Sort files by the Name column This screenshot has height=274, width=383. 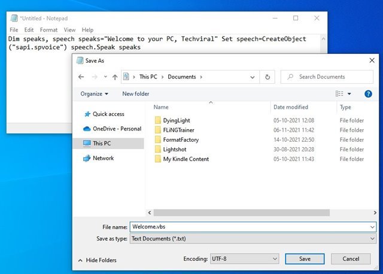(x=161, y=107)
